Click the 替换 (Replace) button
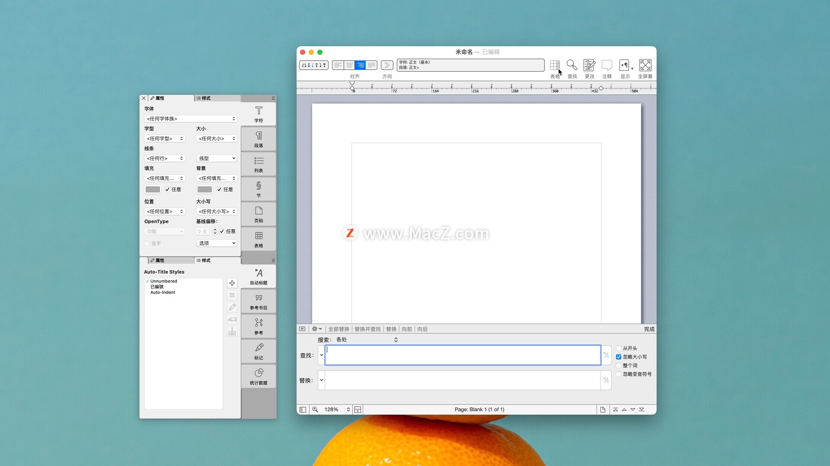The image size is (830, 466). (x=391, y=329)
